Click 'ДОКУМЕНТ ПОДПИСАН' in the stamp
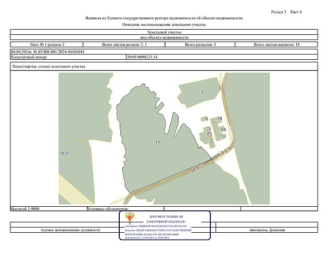Screen dimensions: 328x253 pyautogui.click(x=166, y=217)
